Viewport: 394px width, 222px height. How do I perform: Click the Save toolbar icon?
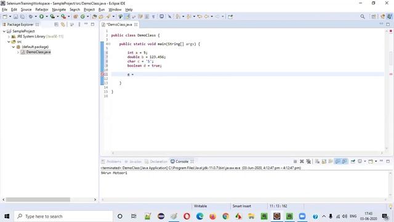click(x=15, y=17)
